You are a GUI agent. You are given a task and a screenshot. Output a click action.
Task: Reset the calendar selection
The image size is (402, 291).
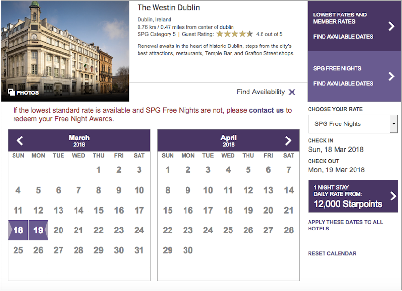point(332,253)
